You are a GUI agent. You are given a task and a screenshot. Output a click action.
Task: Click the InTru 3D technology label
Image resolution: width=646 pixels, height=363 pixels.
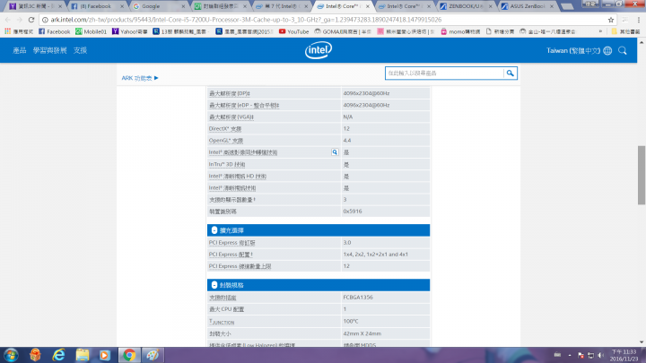[227, 165]
